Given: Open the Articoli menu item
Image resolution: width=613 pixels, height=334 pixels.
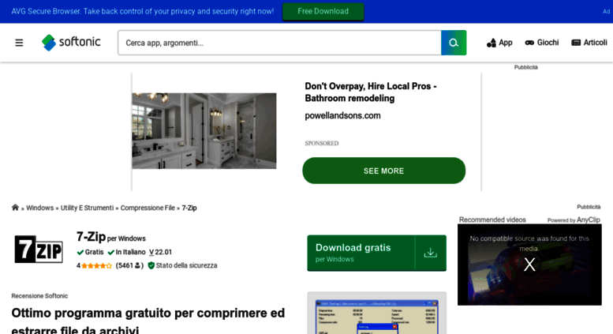Looking at the screenshot, I should pyautogui.click(x=589, y=43).
